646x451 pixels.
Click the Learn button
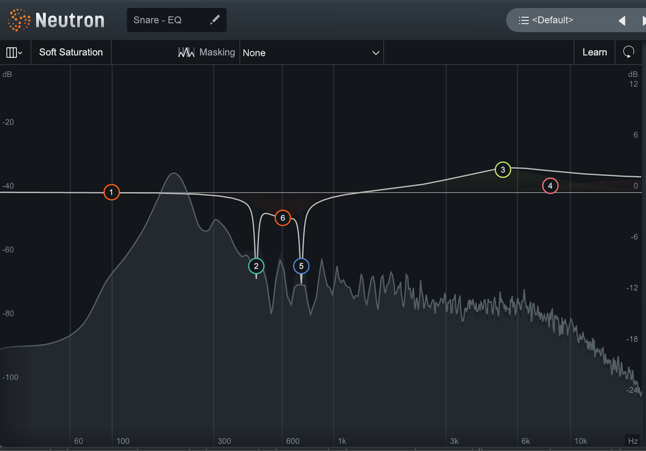click(594, 52)
